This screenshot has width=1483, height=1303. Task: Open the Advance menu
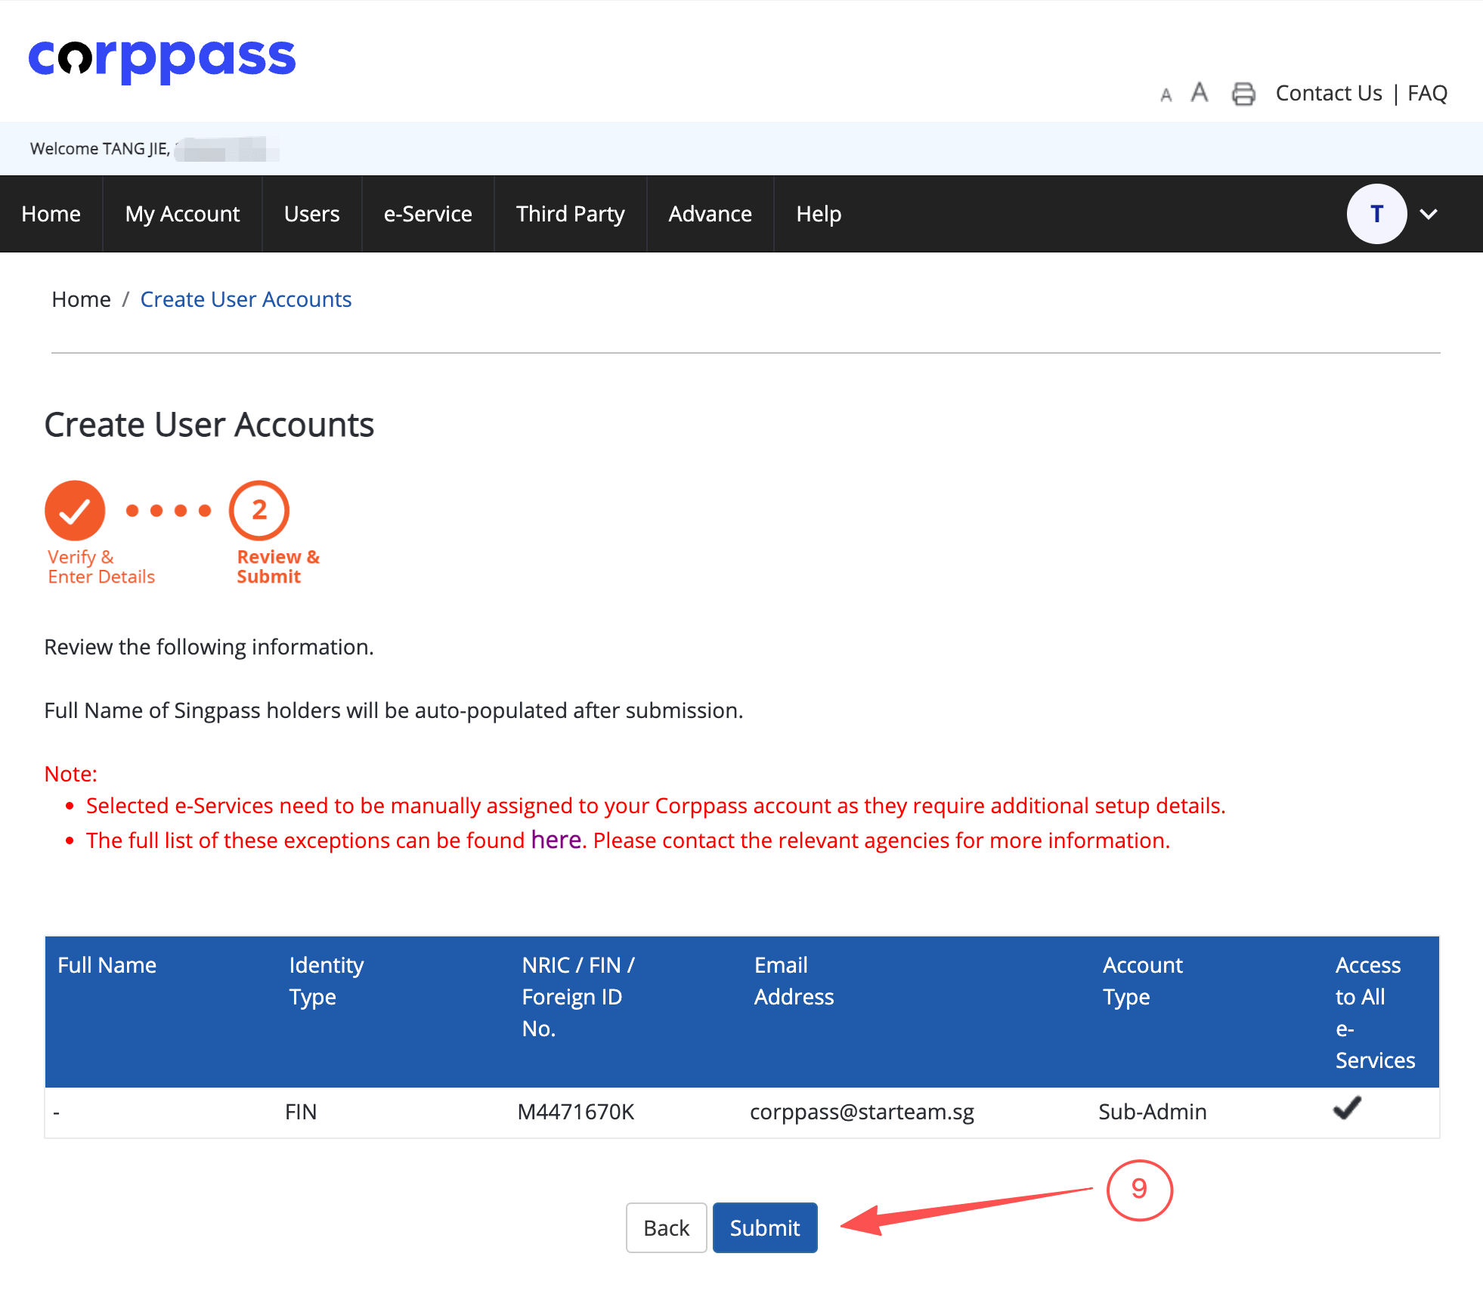coord(710,214)
